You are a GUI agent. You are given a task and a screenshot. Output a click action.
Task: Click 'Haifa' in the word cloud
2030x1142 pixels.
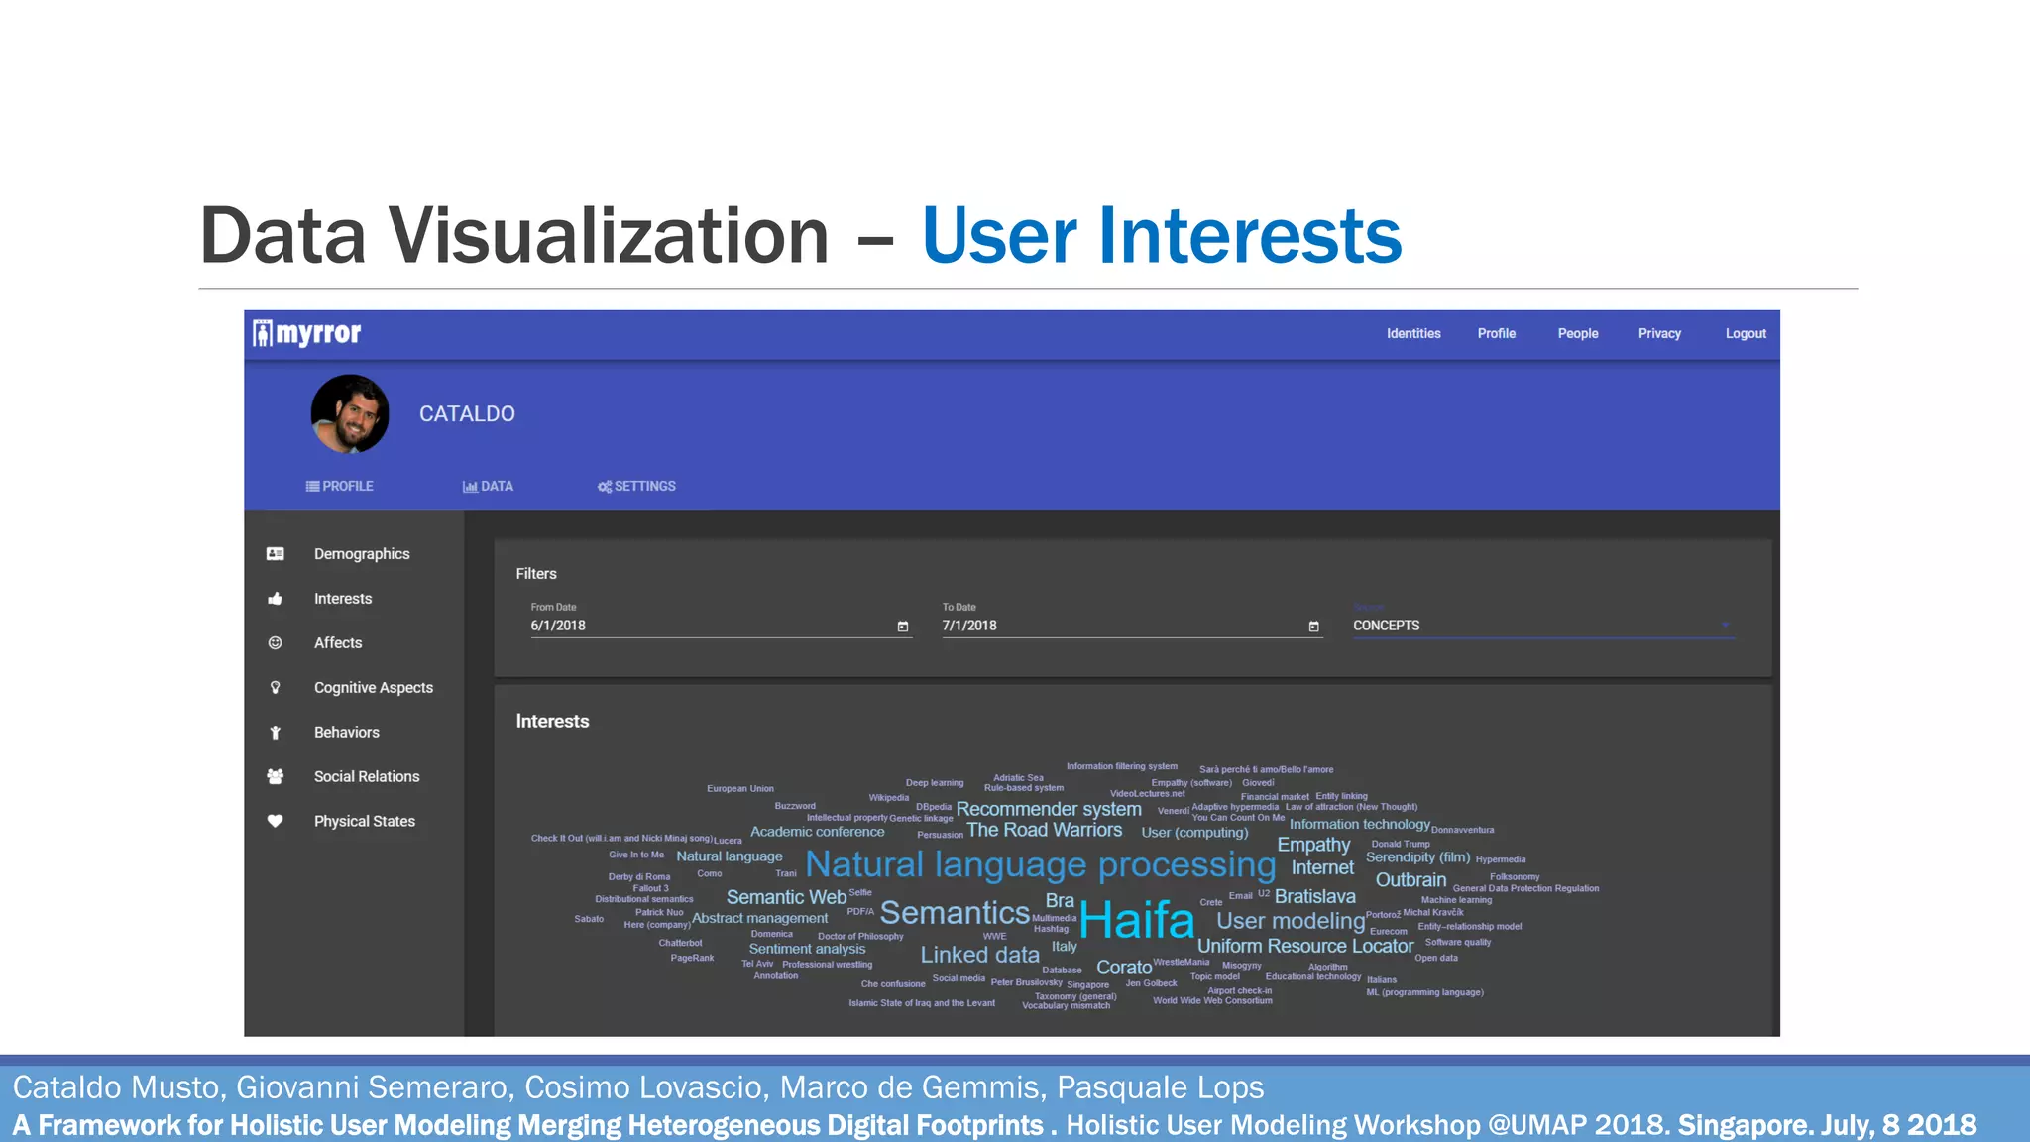tap(1137, 920)
